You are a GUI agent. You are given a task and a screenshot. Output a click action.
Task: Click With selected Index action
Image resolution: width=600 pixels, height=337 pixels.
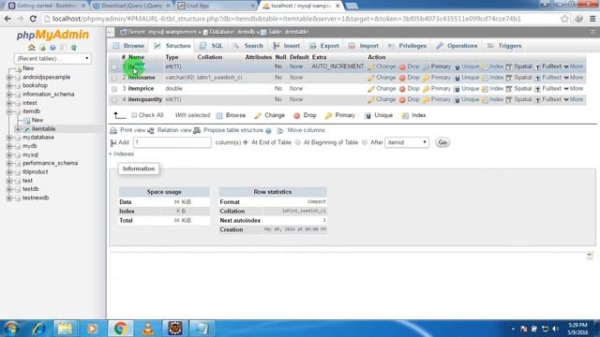point(413,115)
